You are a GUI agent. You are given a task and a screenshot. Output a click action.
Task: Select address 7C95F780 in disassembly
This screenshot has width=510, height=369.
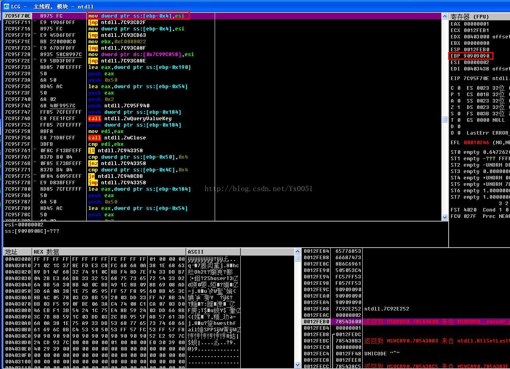[x=18, y=189]
